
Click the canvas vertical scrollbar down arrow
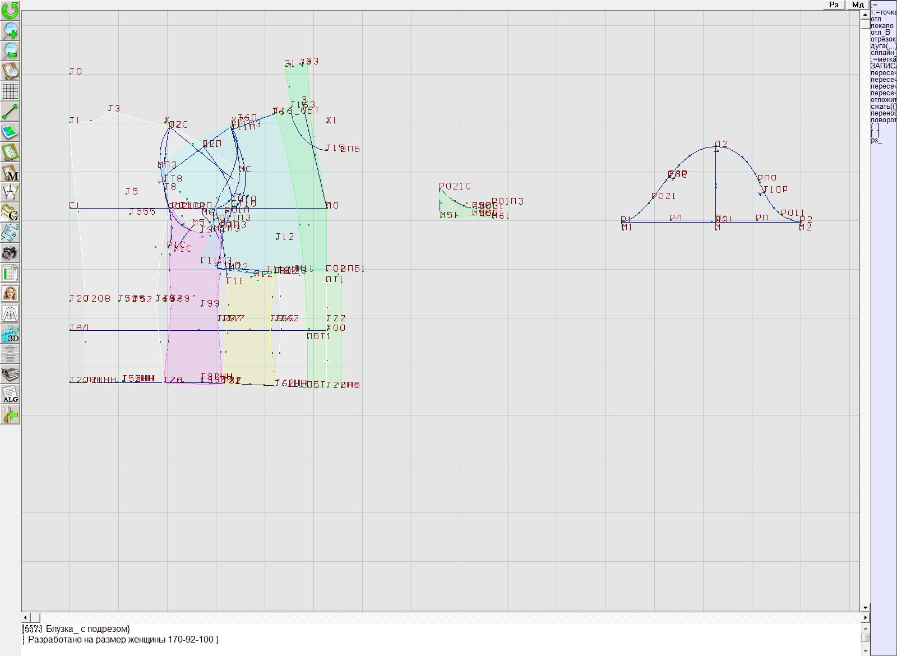point(865,607)
